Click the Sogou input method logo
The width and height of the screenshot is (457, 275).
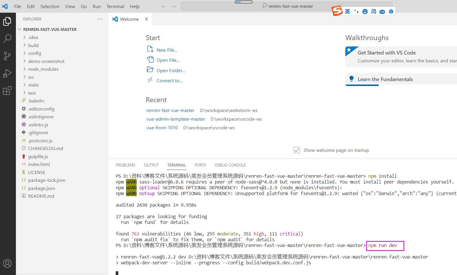337,11
